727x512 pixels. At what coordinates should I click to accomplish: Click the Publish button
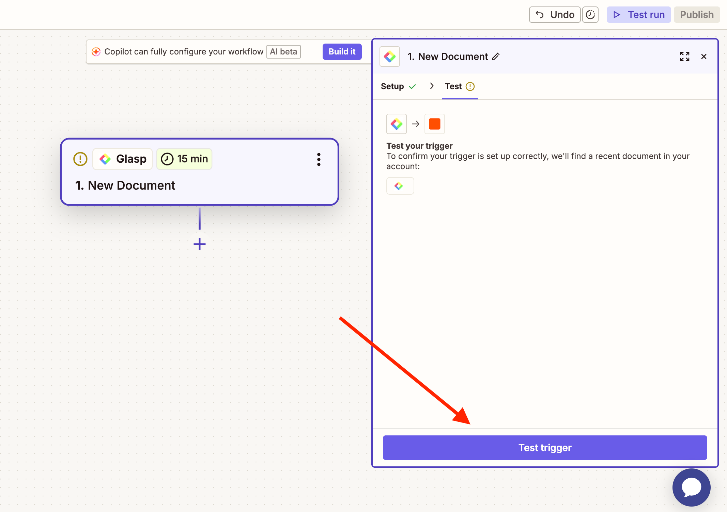point(697,15)
